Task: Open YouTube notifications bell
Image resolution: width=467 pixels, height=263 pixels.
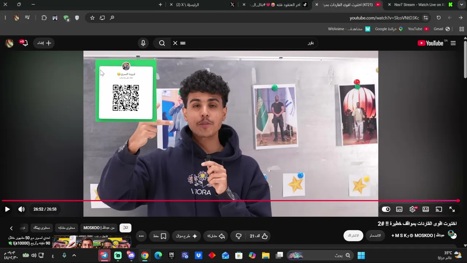Action: 24,43
